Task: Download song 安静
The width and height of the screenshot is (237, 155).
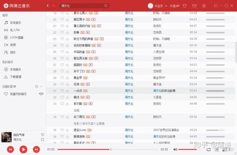Action: (x=67, y=32)
